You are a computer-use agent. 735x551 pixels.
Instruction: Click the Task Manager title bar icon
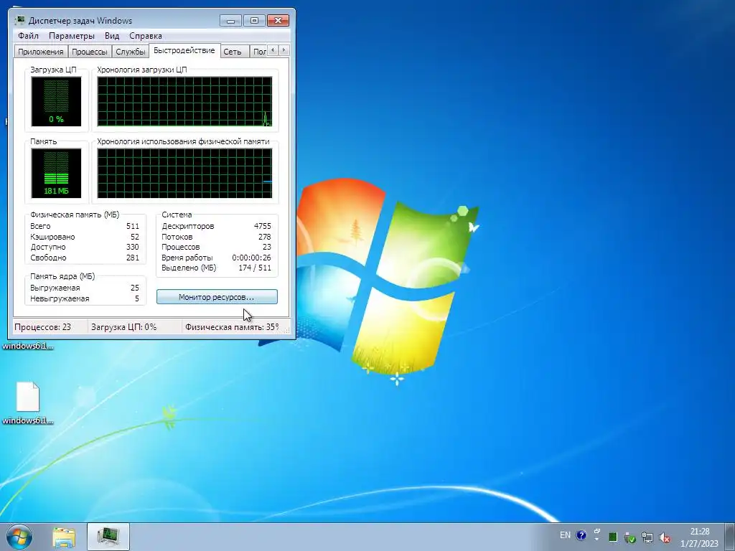click(20, 20)
